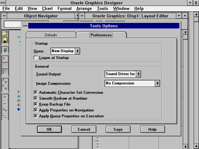Click the Collapse minus toolbar icon

coord(5,103)
